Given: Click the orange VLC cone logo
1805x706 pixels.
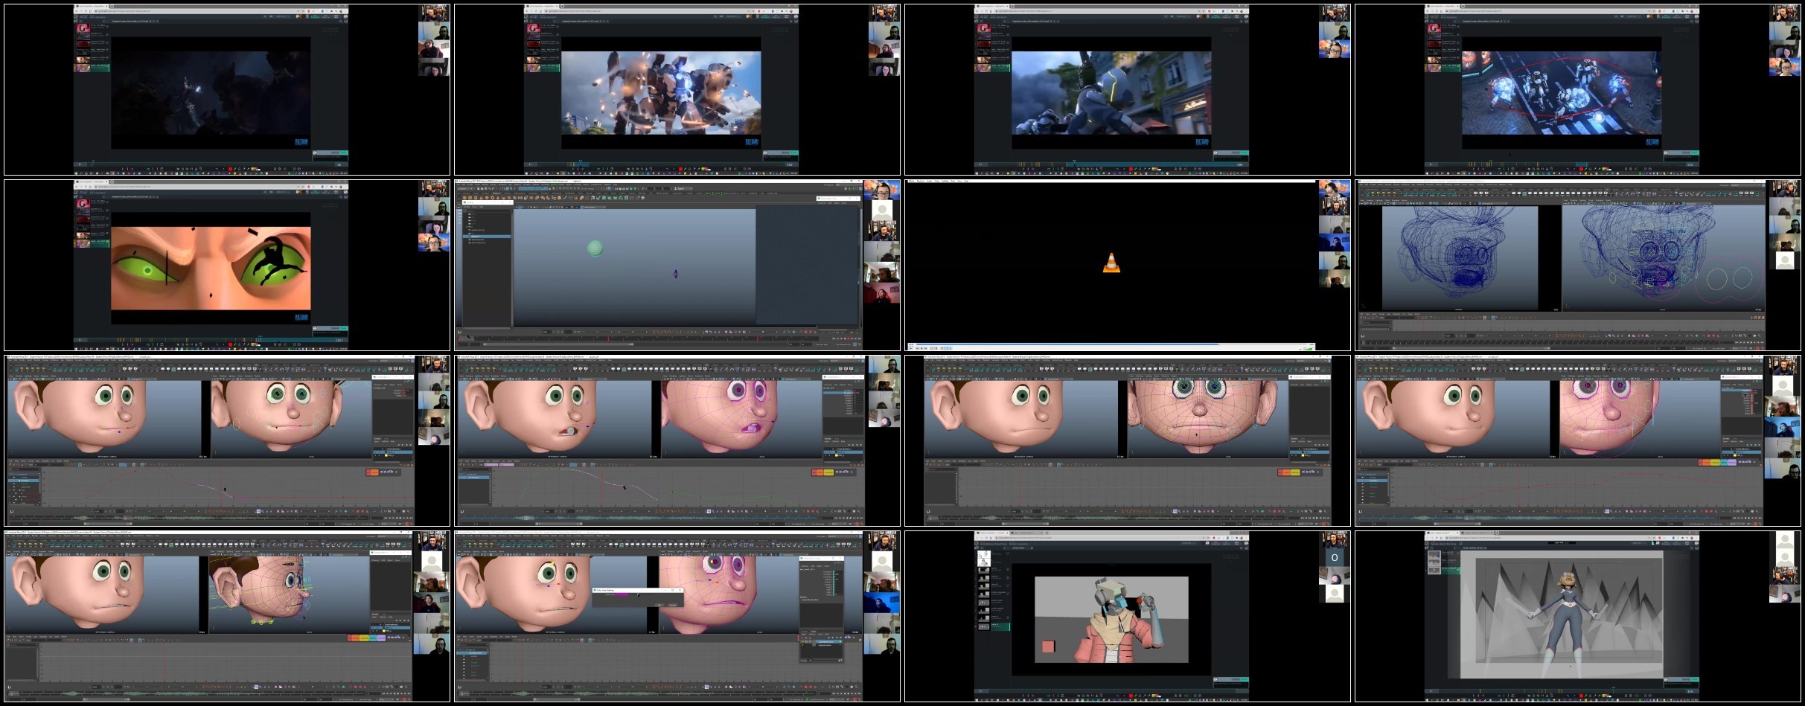Looking at the screenshot, I should 1111,263.
